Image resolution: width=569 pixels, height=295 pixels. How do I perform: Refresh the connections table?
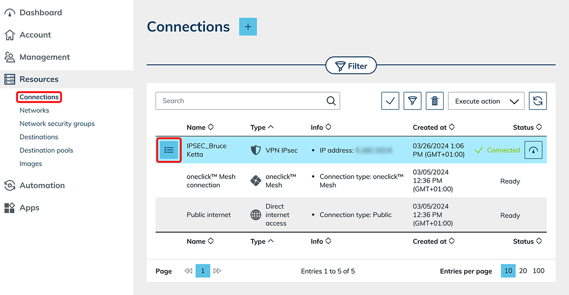pos(537,101)
